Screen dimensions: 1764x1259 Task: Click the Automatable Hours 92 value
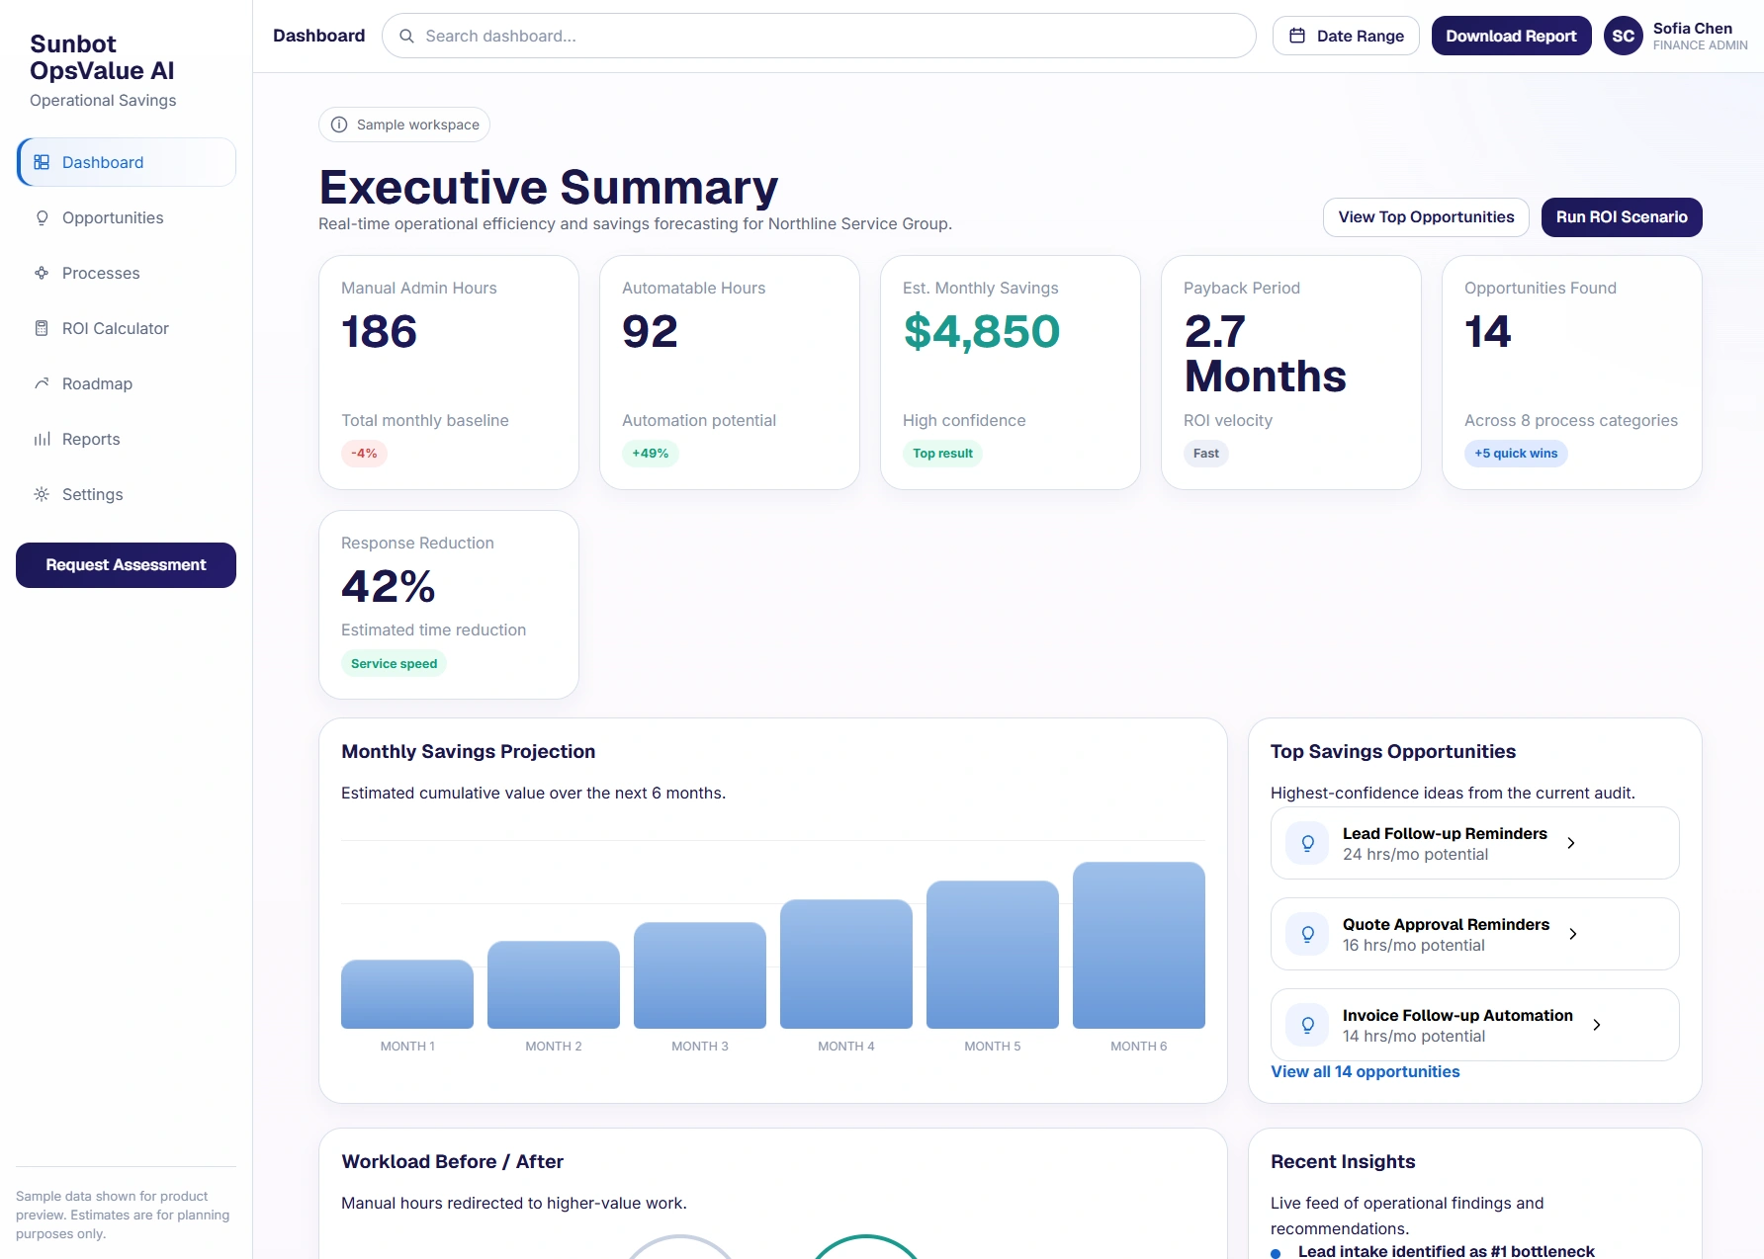coord(651,331)
